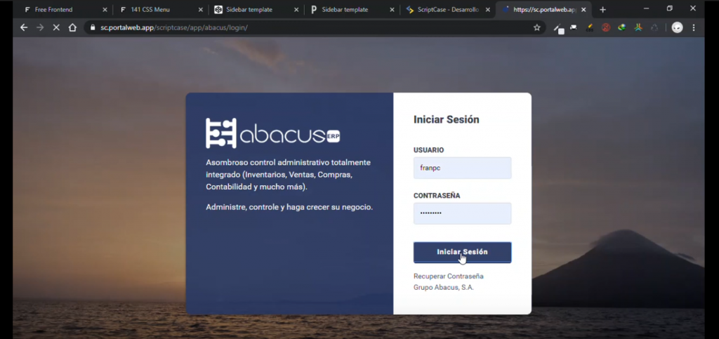Click the CONTRASEÑA label
Image resolution: width=719 pixels, height=339 pixels.
[437, 196]
